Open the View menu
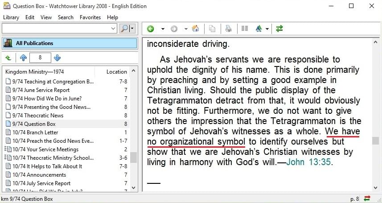Image resolution: width=382 pixels, height=203 pixels. [x=46, y=17]
